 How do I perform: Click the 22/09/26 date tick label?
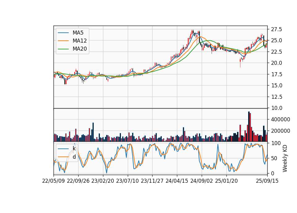(78, 181)
